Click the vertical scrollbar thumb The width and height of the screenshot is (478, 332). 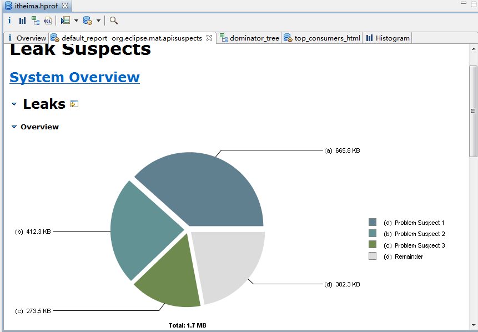(x=473, y=111)
